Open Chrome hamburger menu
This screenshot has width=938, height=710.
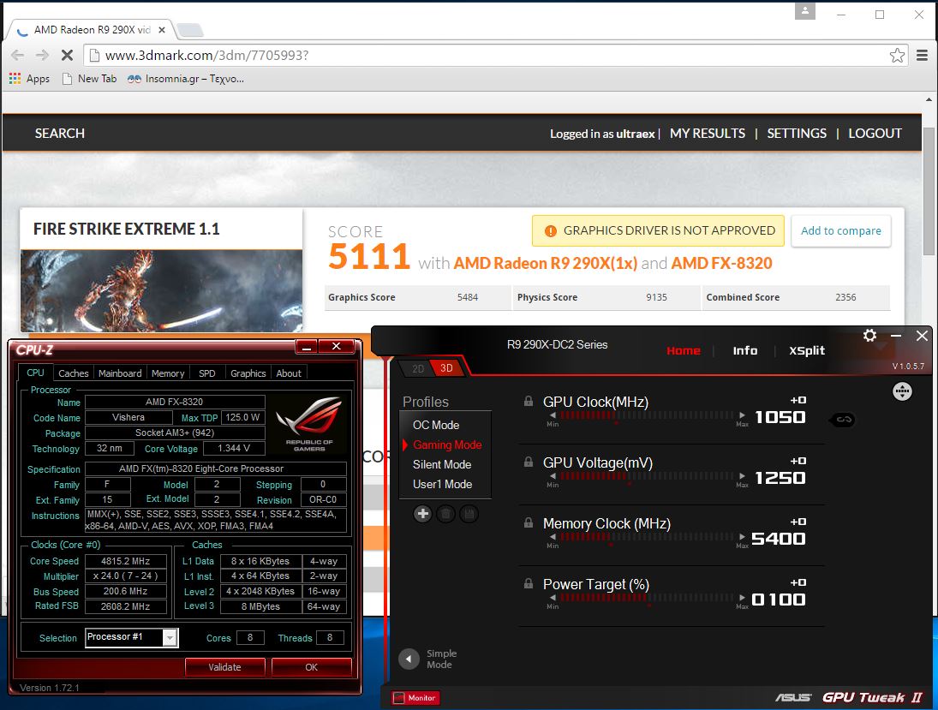(x=922, y=56)
